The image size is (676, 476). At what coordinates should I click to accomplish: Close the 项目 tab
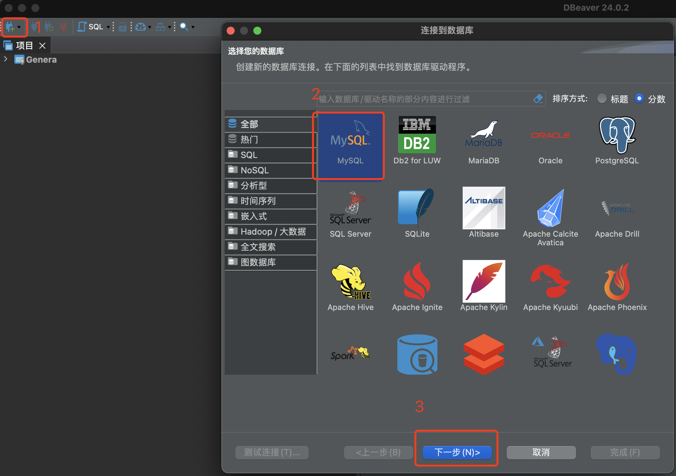42,46
